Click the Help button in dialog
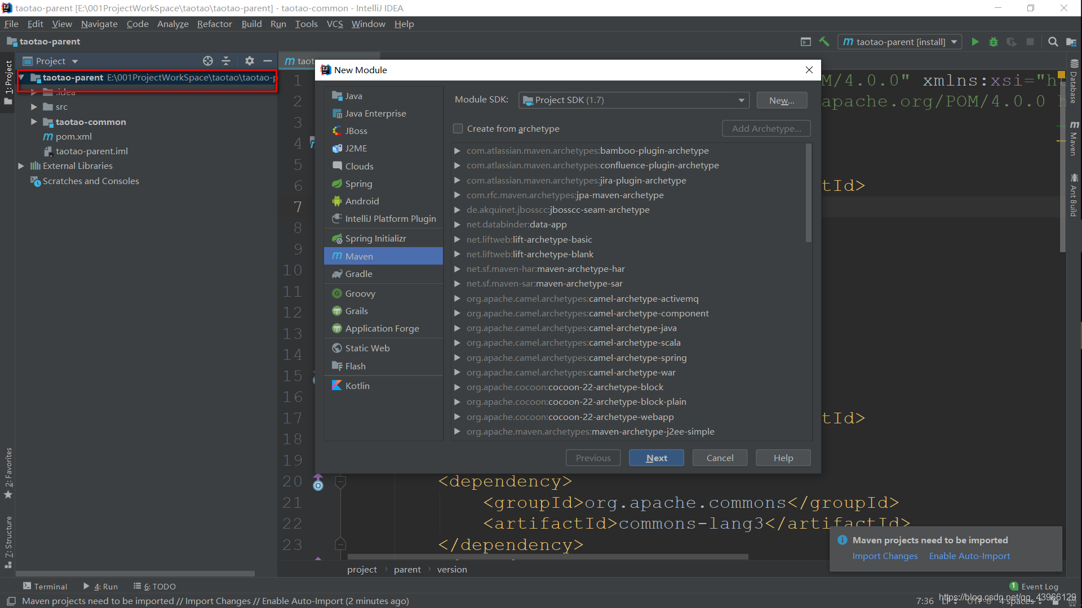Image resolution: width=1082 pixels, height=608 pixels. [783, 458]
